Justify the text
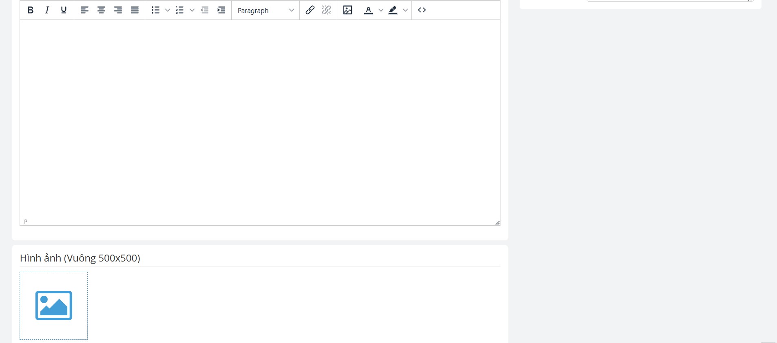 pos(135,10)
